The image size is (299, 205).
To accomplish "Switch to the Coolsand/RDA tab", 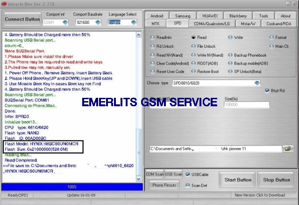I will point(279,24).
